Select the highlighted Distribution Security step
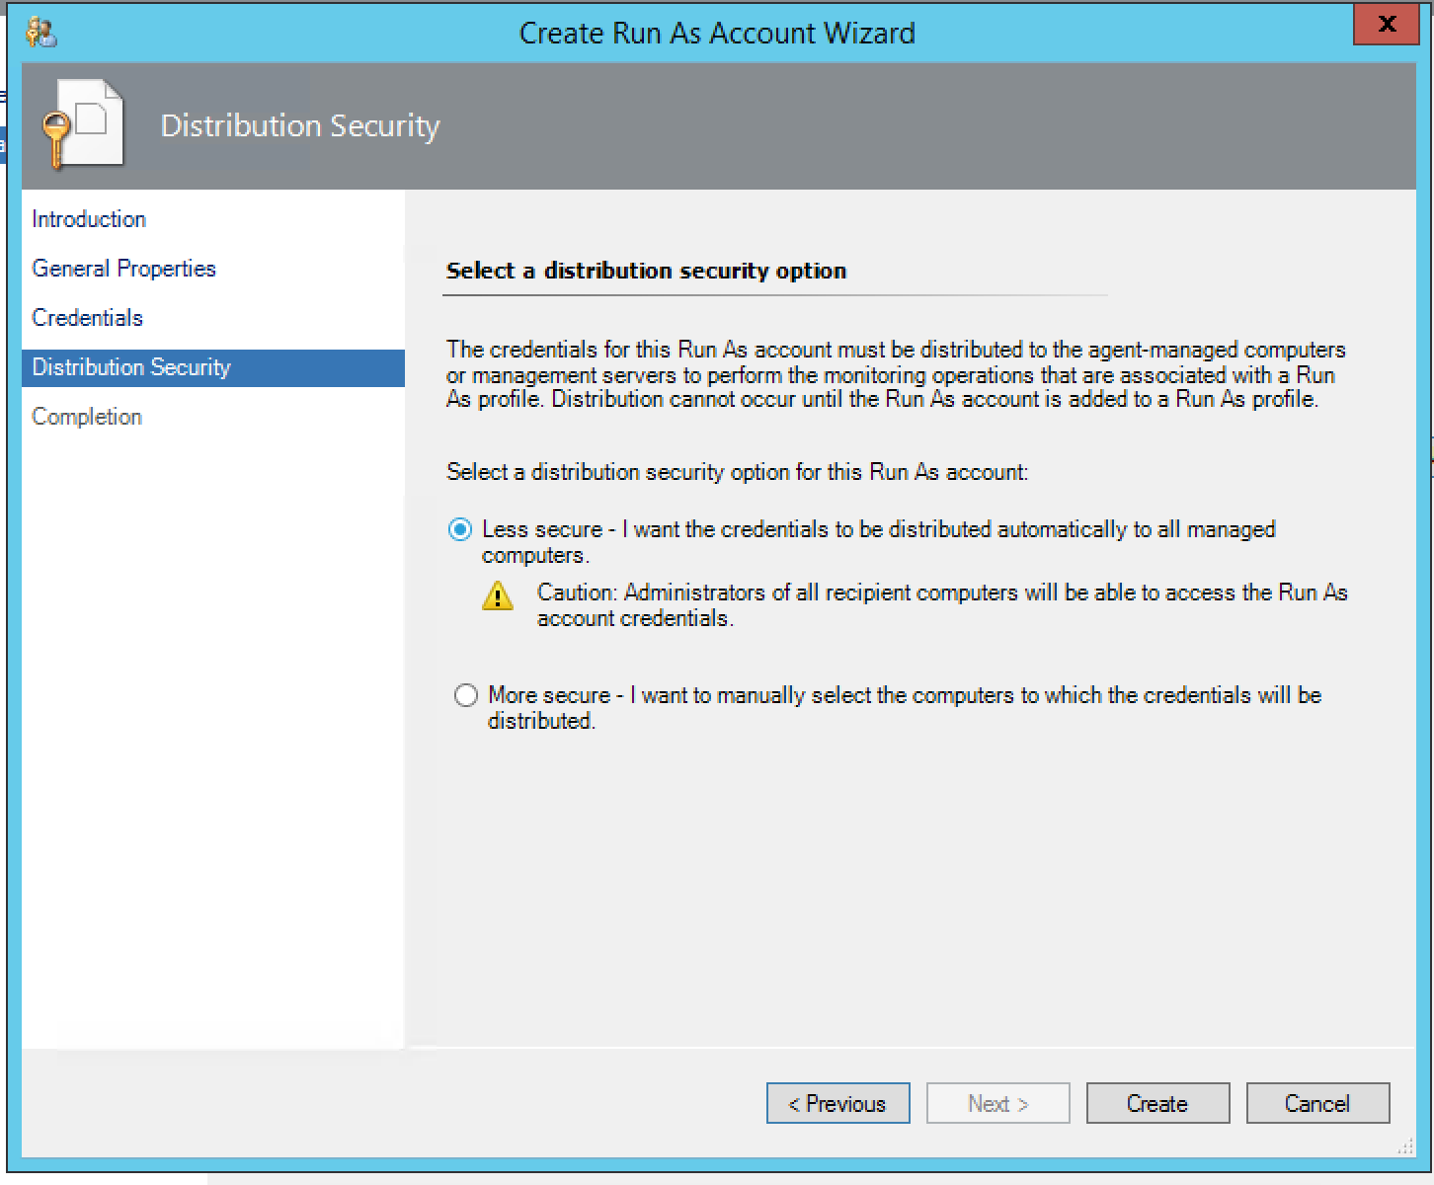 (131, 367)
